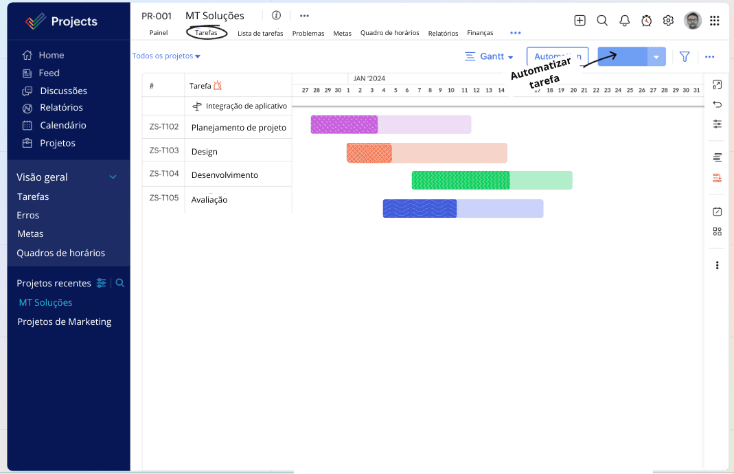
Task: Click the add new plus icon
Action: (x=580, y=20)
